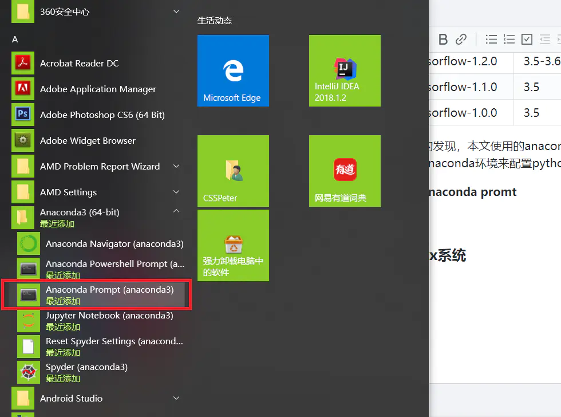Click the 'naconda promt' bold heading

[x=473, y=192]
